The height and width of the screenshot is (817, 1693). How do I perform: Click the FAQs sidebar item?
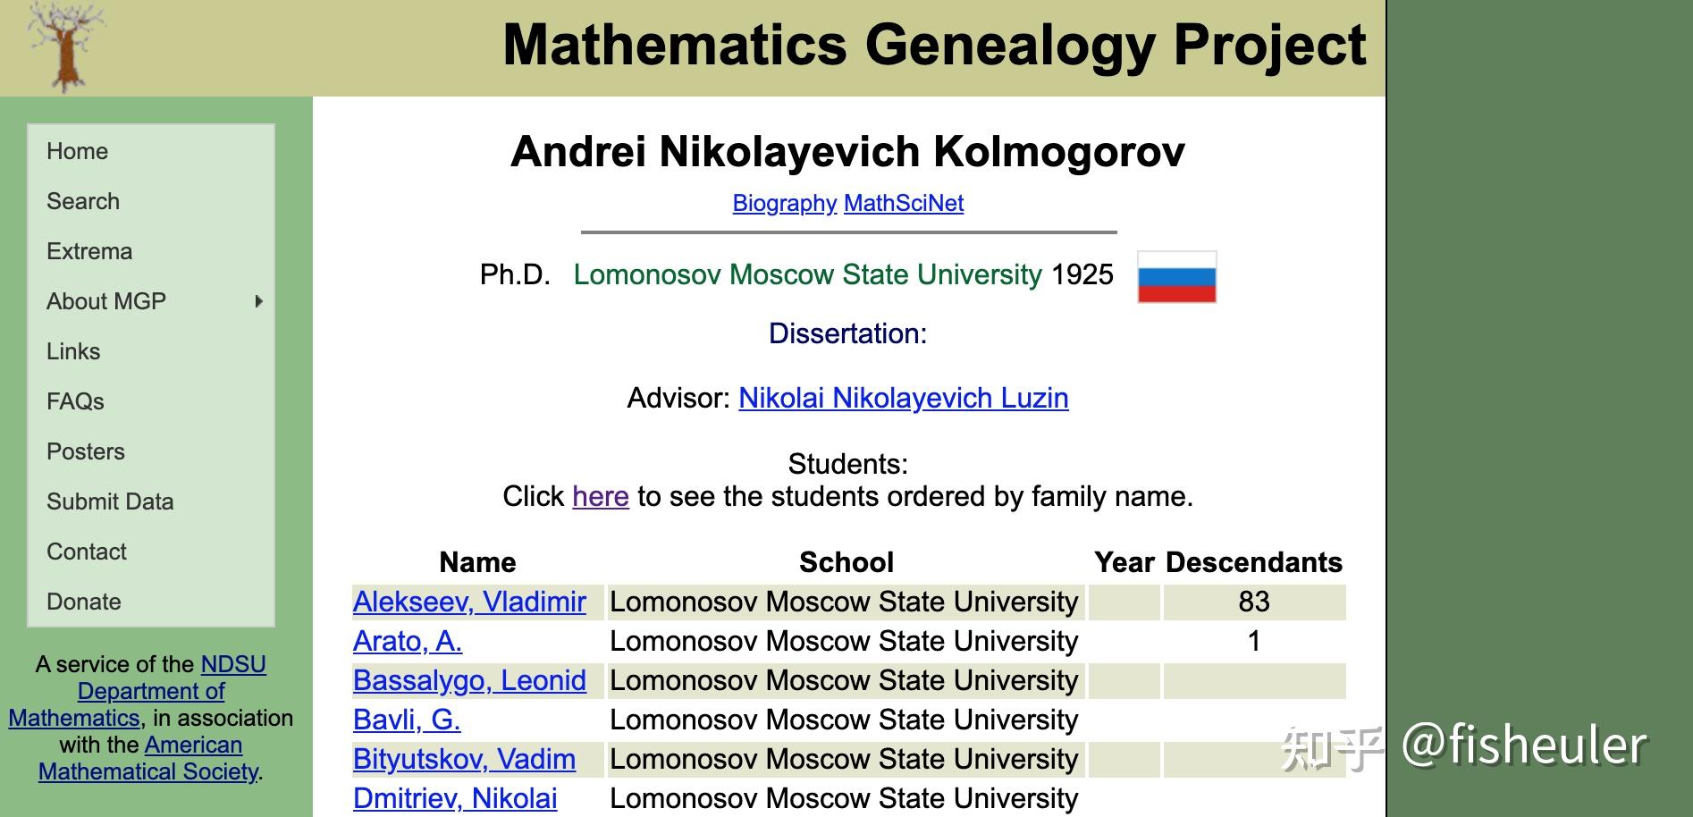pyautogui.click(x=75, y=401)
